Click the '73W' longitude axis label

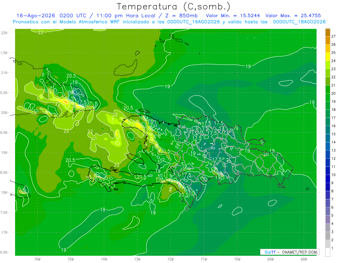(x=137, y=259)
